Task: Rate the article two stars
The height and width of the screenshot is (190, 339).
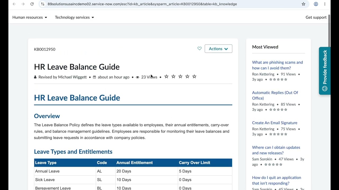Action: [173, 77]
